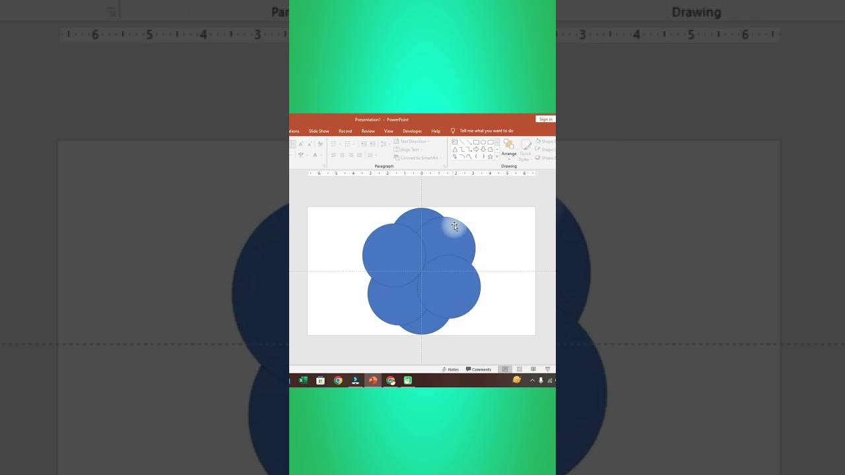Select the Right Arrow shape
This screenshot has height=475, width=845.
pyautogui.click(x=476, y=149)
